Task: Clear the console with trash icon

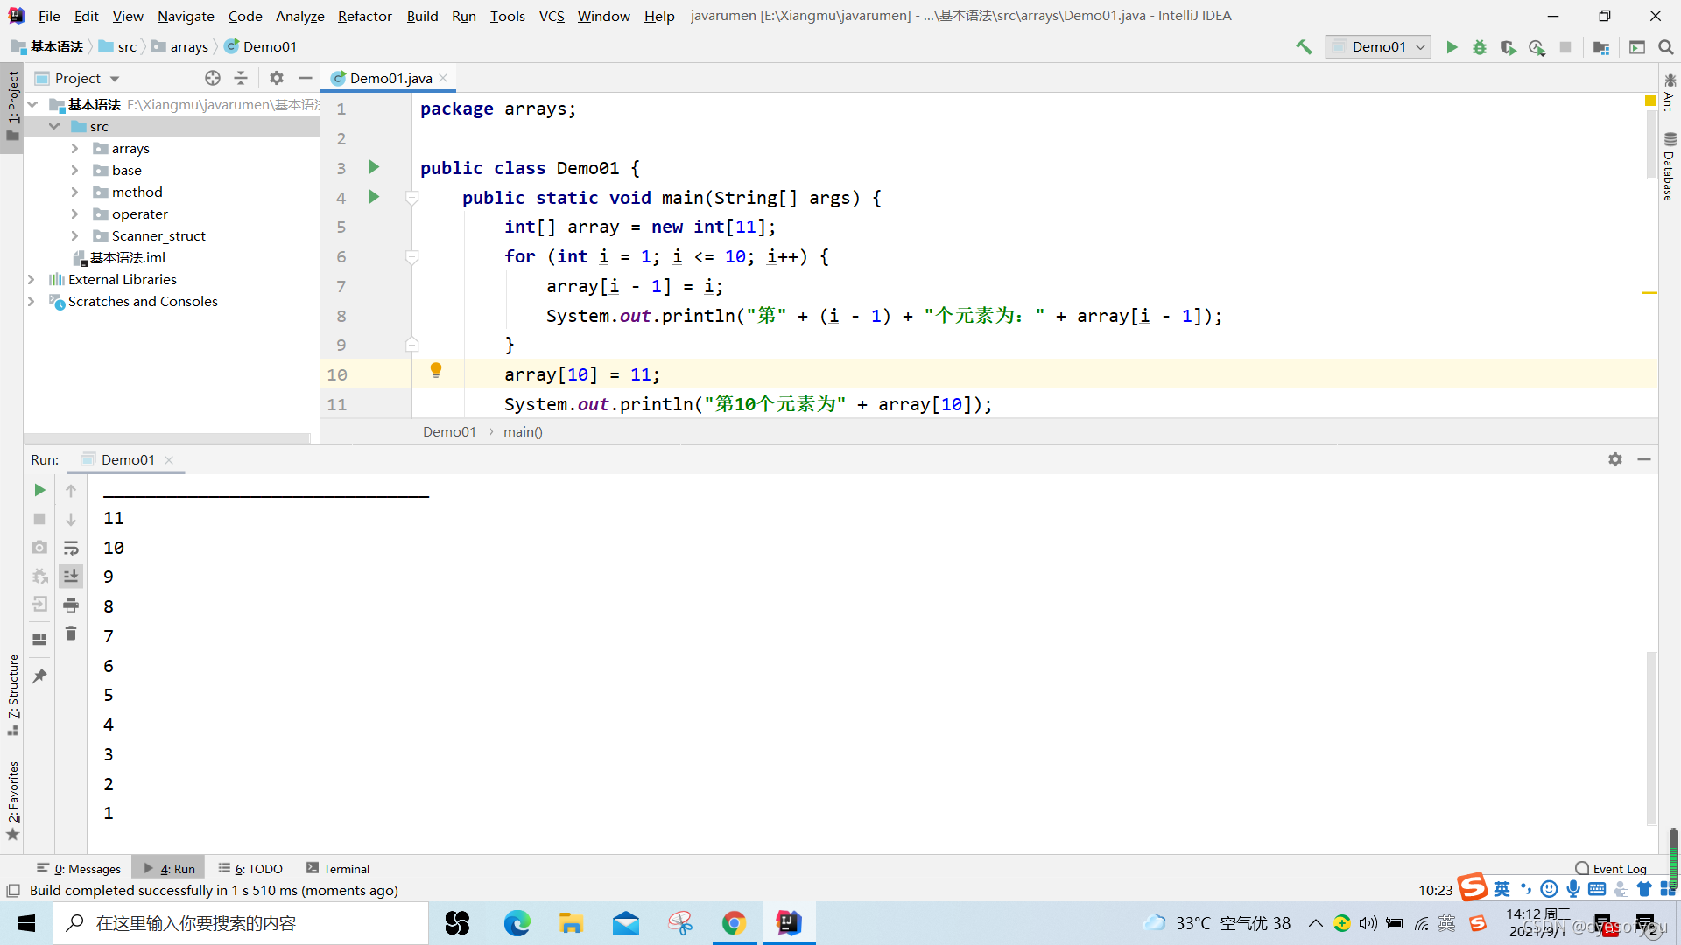Action: pyautogui.click(x=71, y=633)
